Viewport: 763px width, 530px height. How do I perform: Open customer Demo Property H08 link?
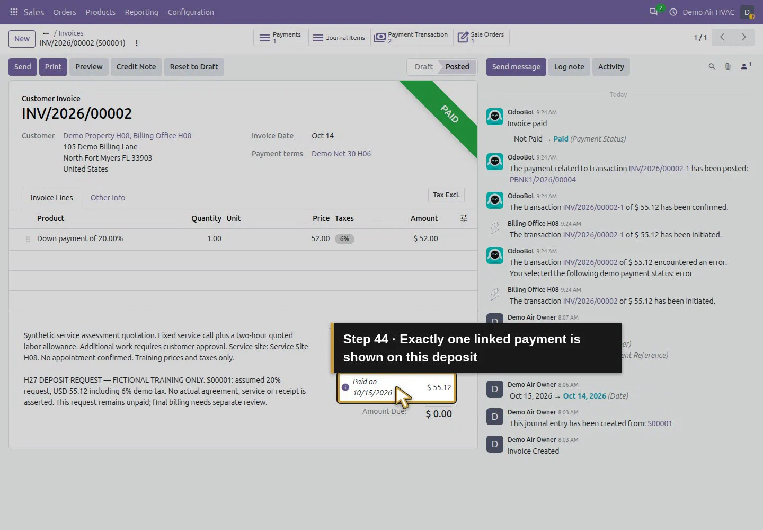coord(127,136)
